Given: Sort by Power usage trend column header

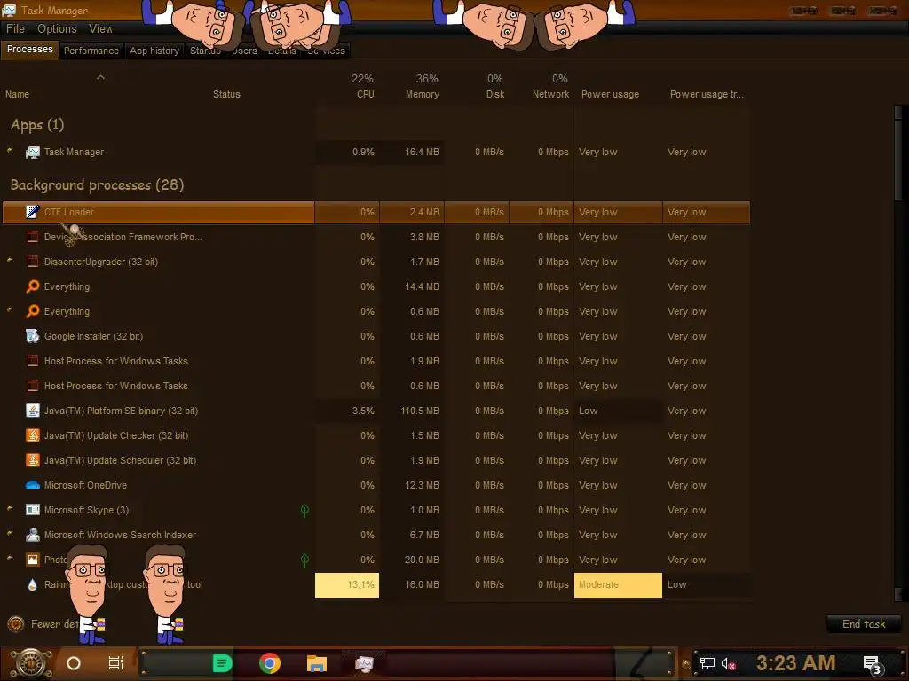Looking at the screenshot, I should (707, 94).
